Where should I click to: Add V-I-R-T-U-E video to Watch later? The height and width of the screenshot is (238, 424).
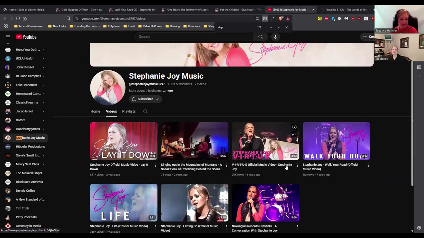pos(294,127)
